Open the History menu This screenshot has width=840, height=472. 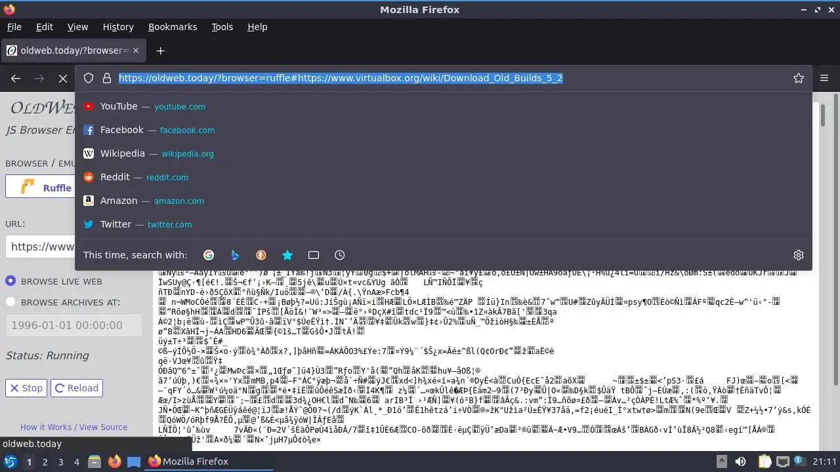(118, 27)
